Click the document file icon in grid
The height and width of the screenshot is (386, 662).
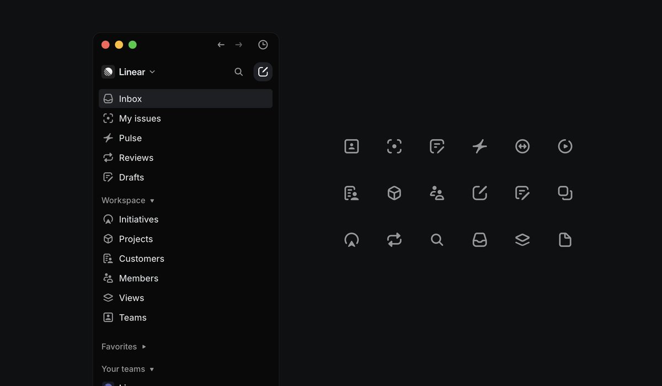(x=565, y=240)
